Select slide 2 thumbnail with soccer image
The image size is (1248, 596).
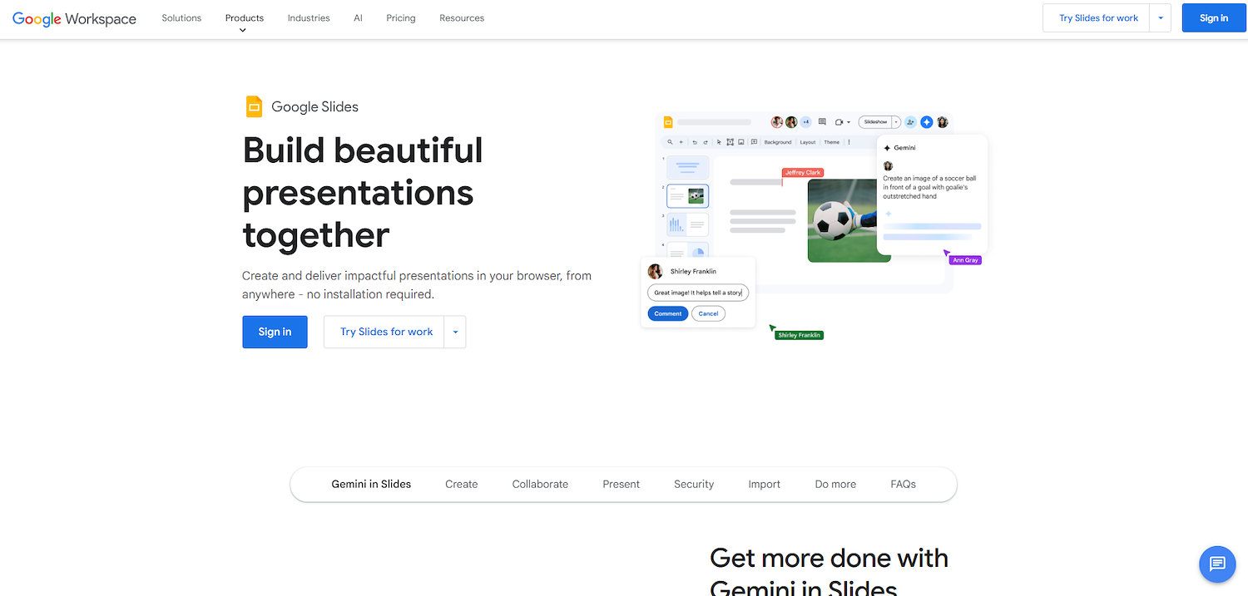pos(688,196)
